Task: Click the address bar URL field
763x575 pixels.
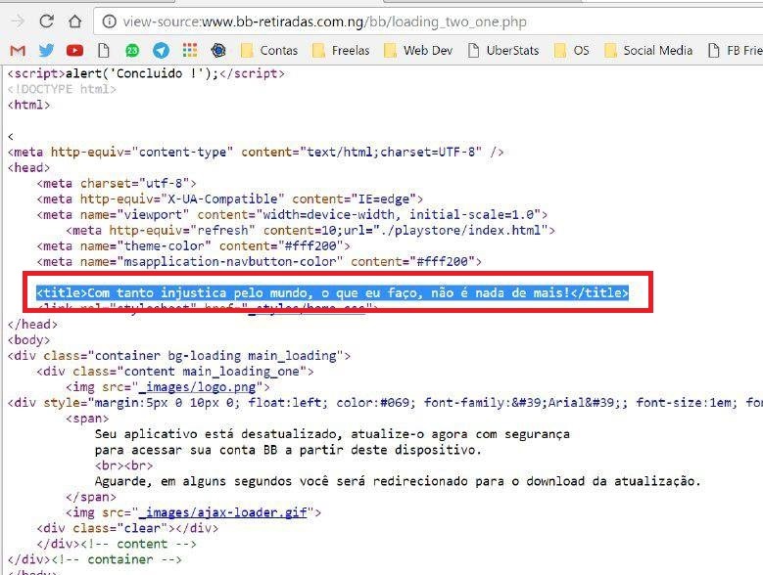Action: tap(428, 22)
